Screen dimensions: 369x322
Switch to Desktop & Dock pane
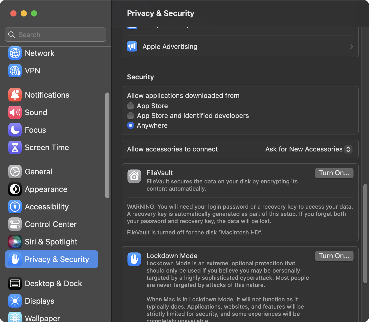[x=53, y=284]
